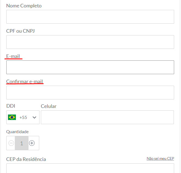181x173 pixels.
Task: Click the "Celular" field label
Action: point(49,106)
